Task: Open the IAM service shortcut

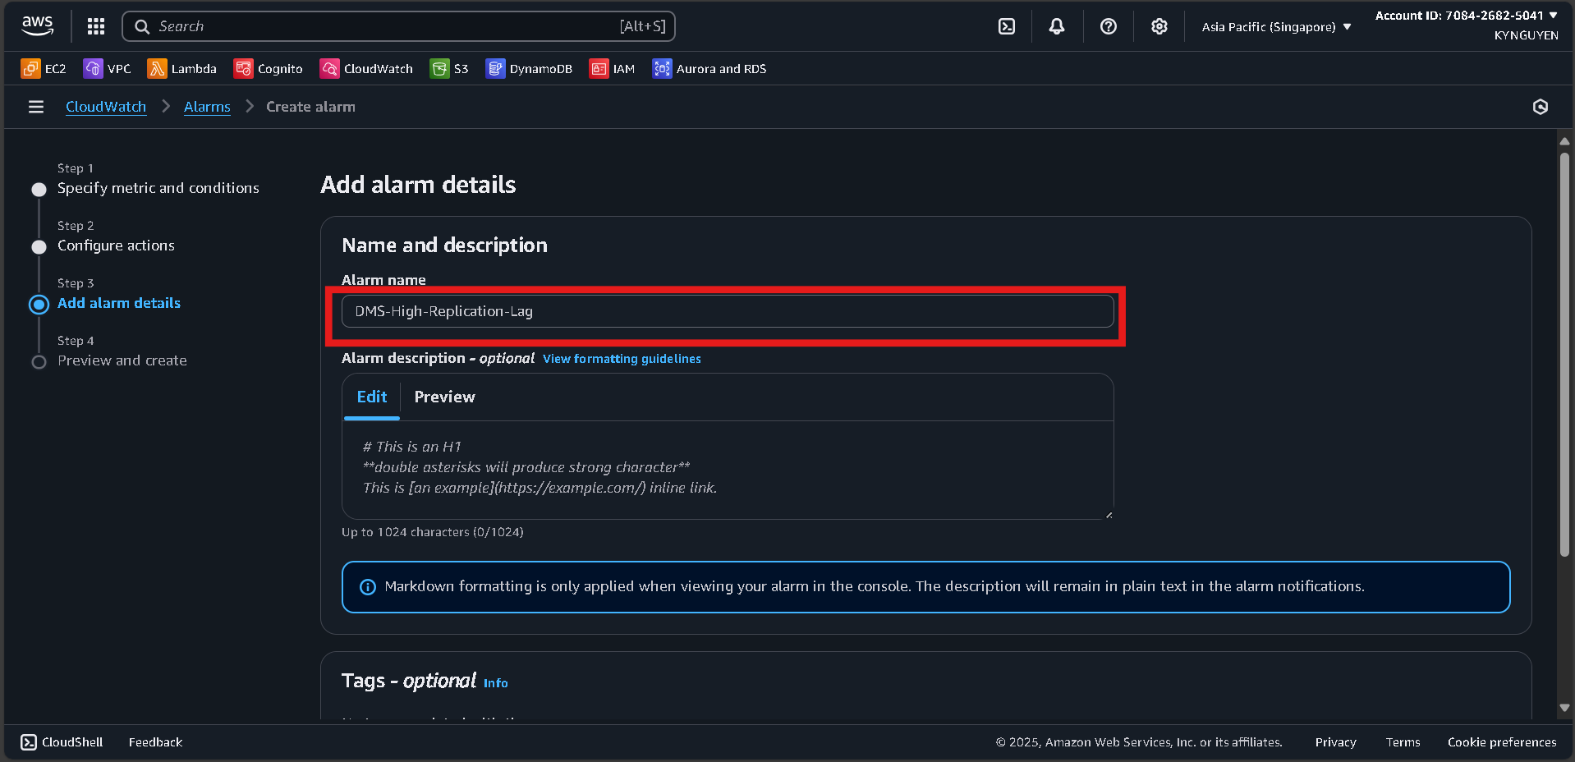Action: [x=613, y=68]
